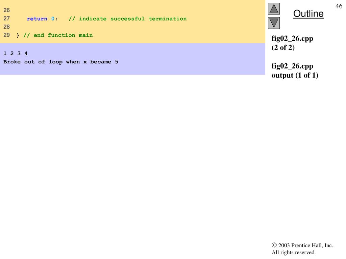Select line number 27
The width and height of the screenshot is (346, 259).
pyautogui.click(x=7, y=19)
